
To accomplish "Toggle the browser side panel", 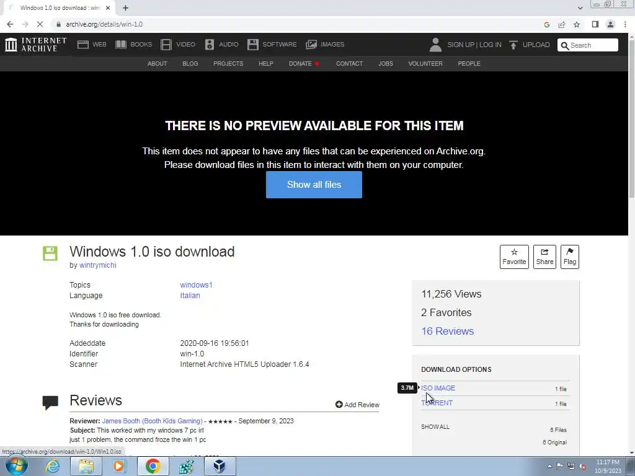I will coord(595,24).
